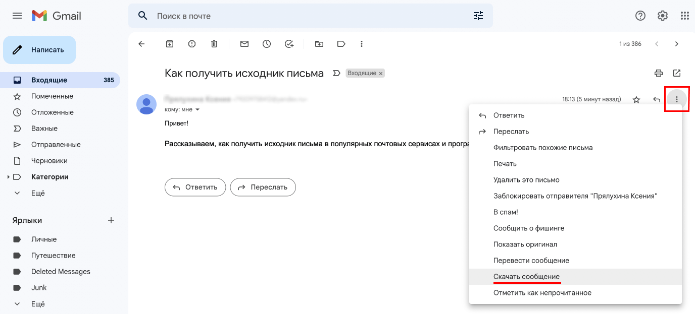The width and height of the screenshot is (695, 314).
Task: Move the email to another folder
Action: click(319, 44)
